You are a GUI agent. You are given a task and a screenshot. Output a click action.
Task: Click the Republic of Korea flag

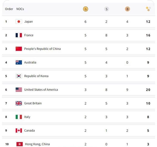click(x=19, y=76)
